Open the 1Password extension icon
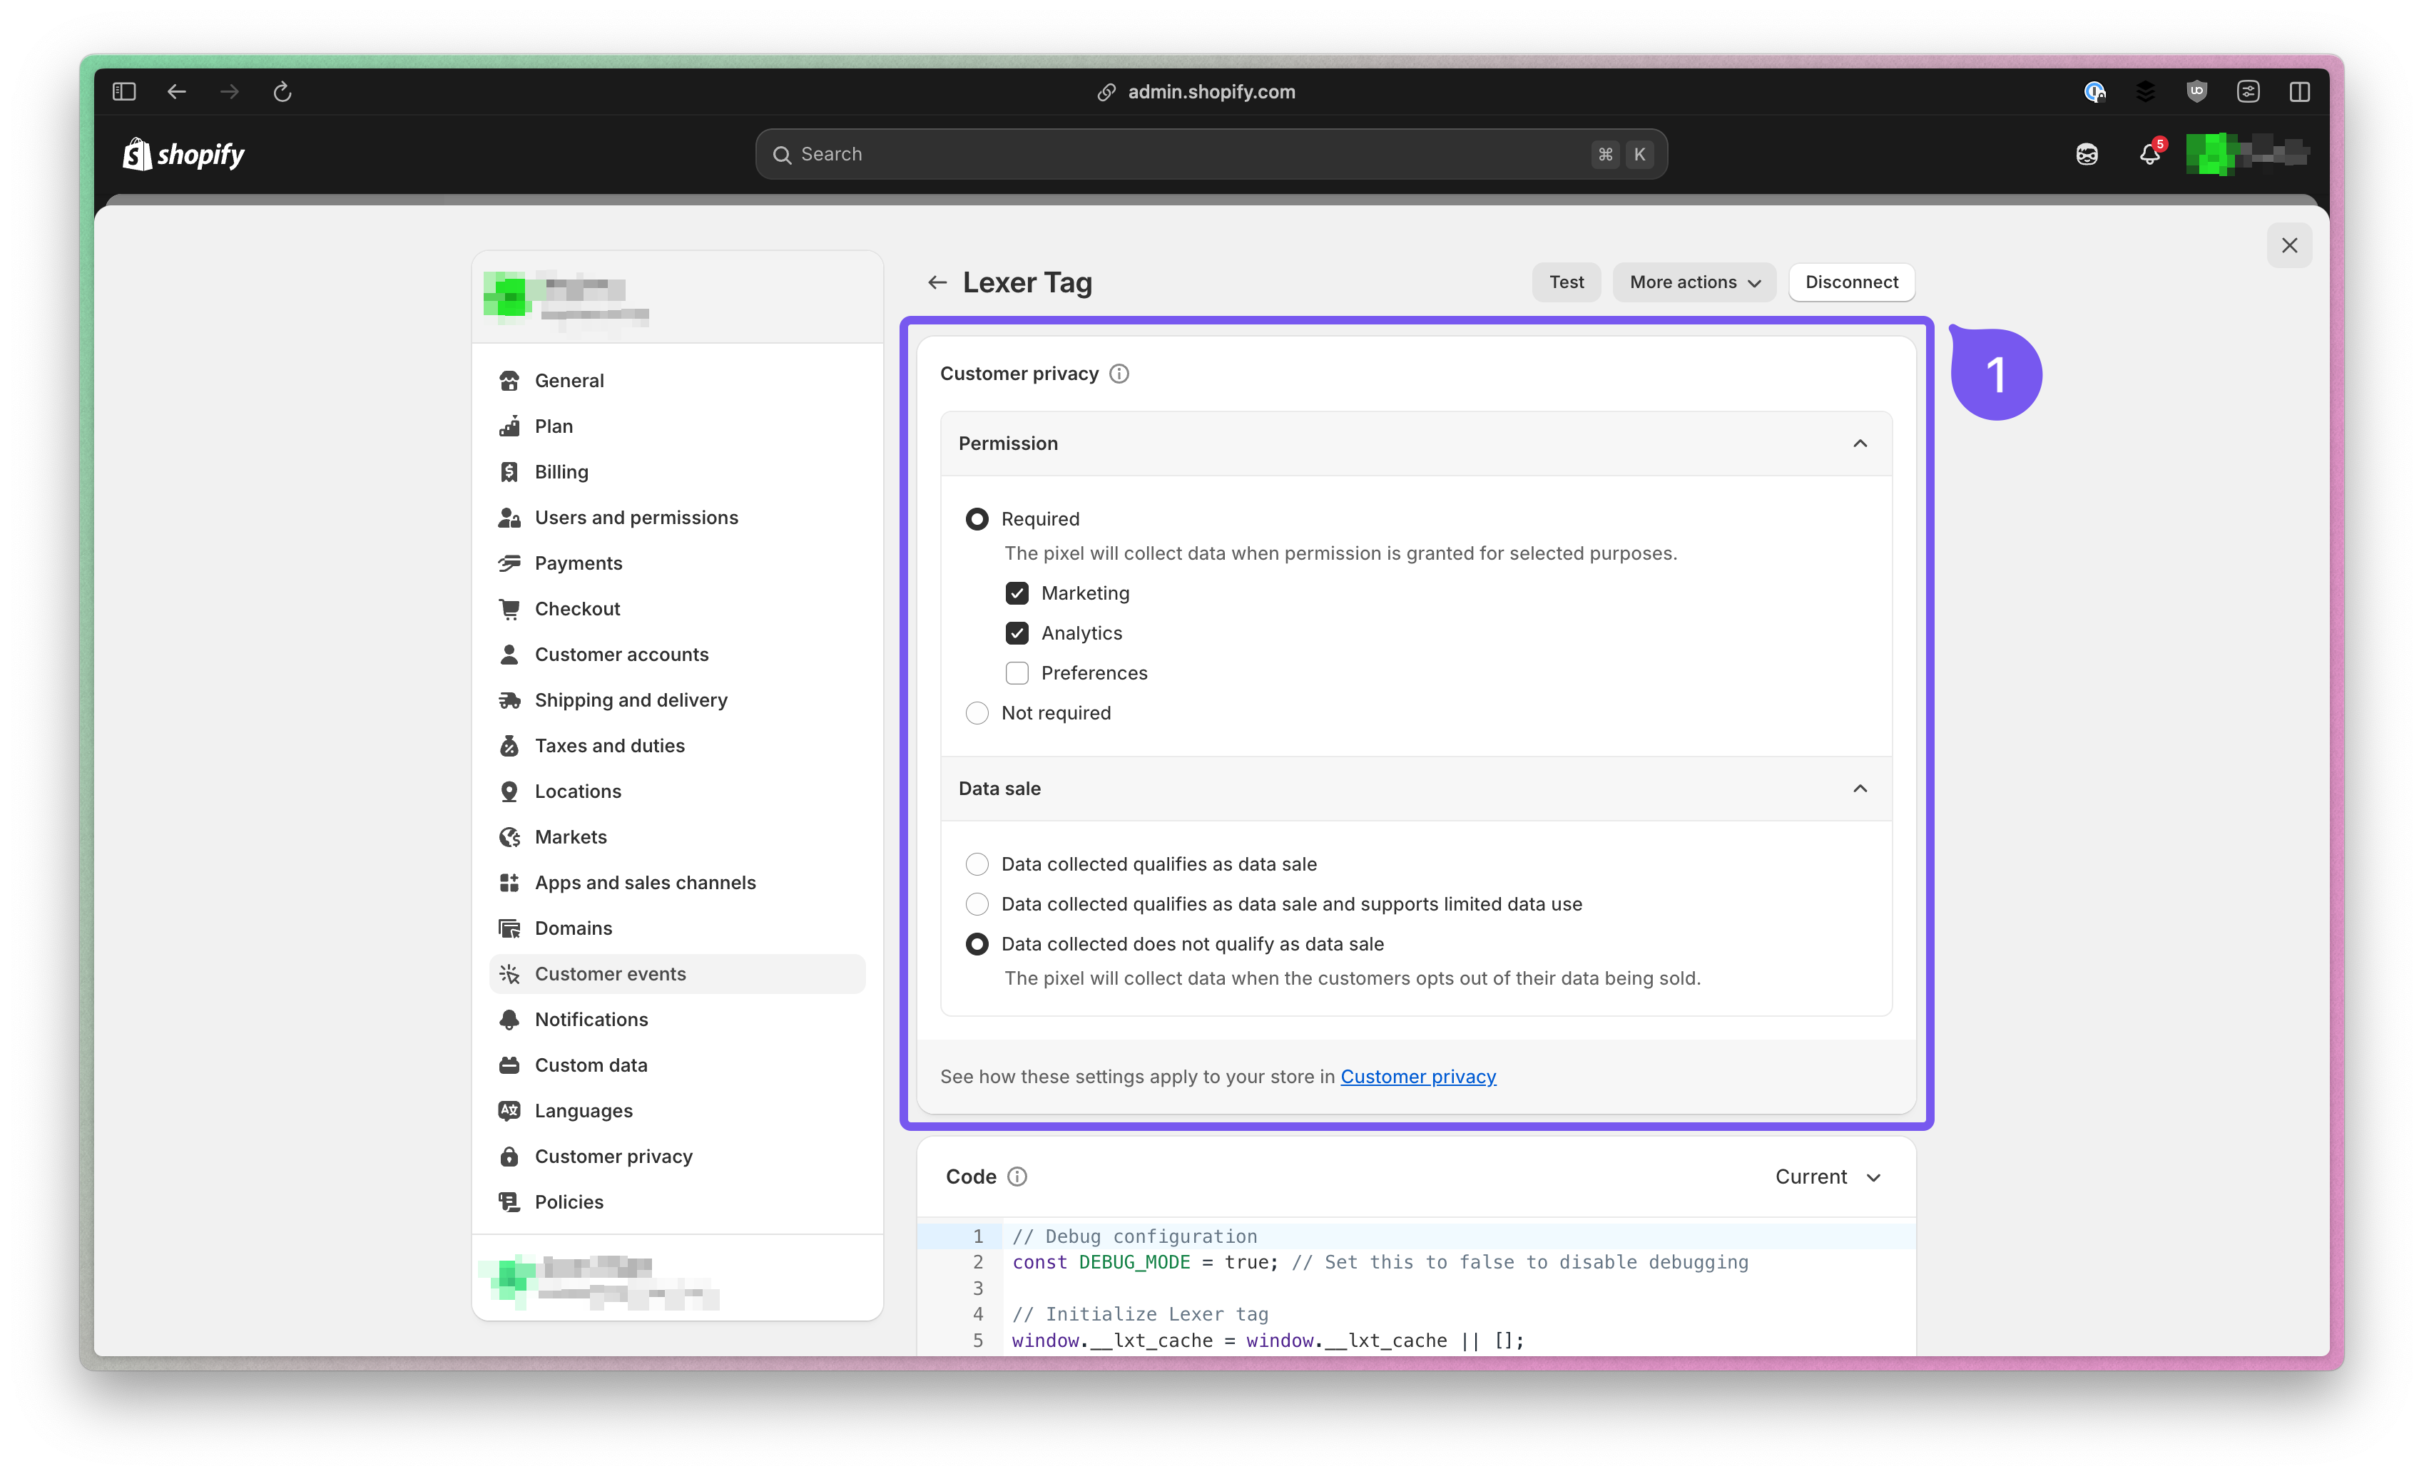2424x1476 pixels. pos(2094,91)
